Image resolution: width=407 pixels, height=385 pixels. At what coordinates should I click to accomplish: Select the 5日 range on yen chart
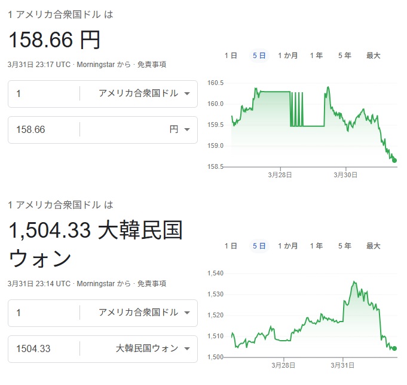point(259,56)
